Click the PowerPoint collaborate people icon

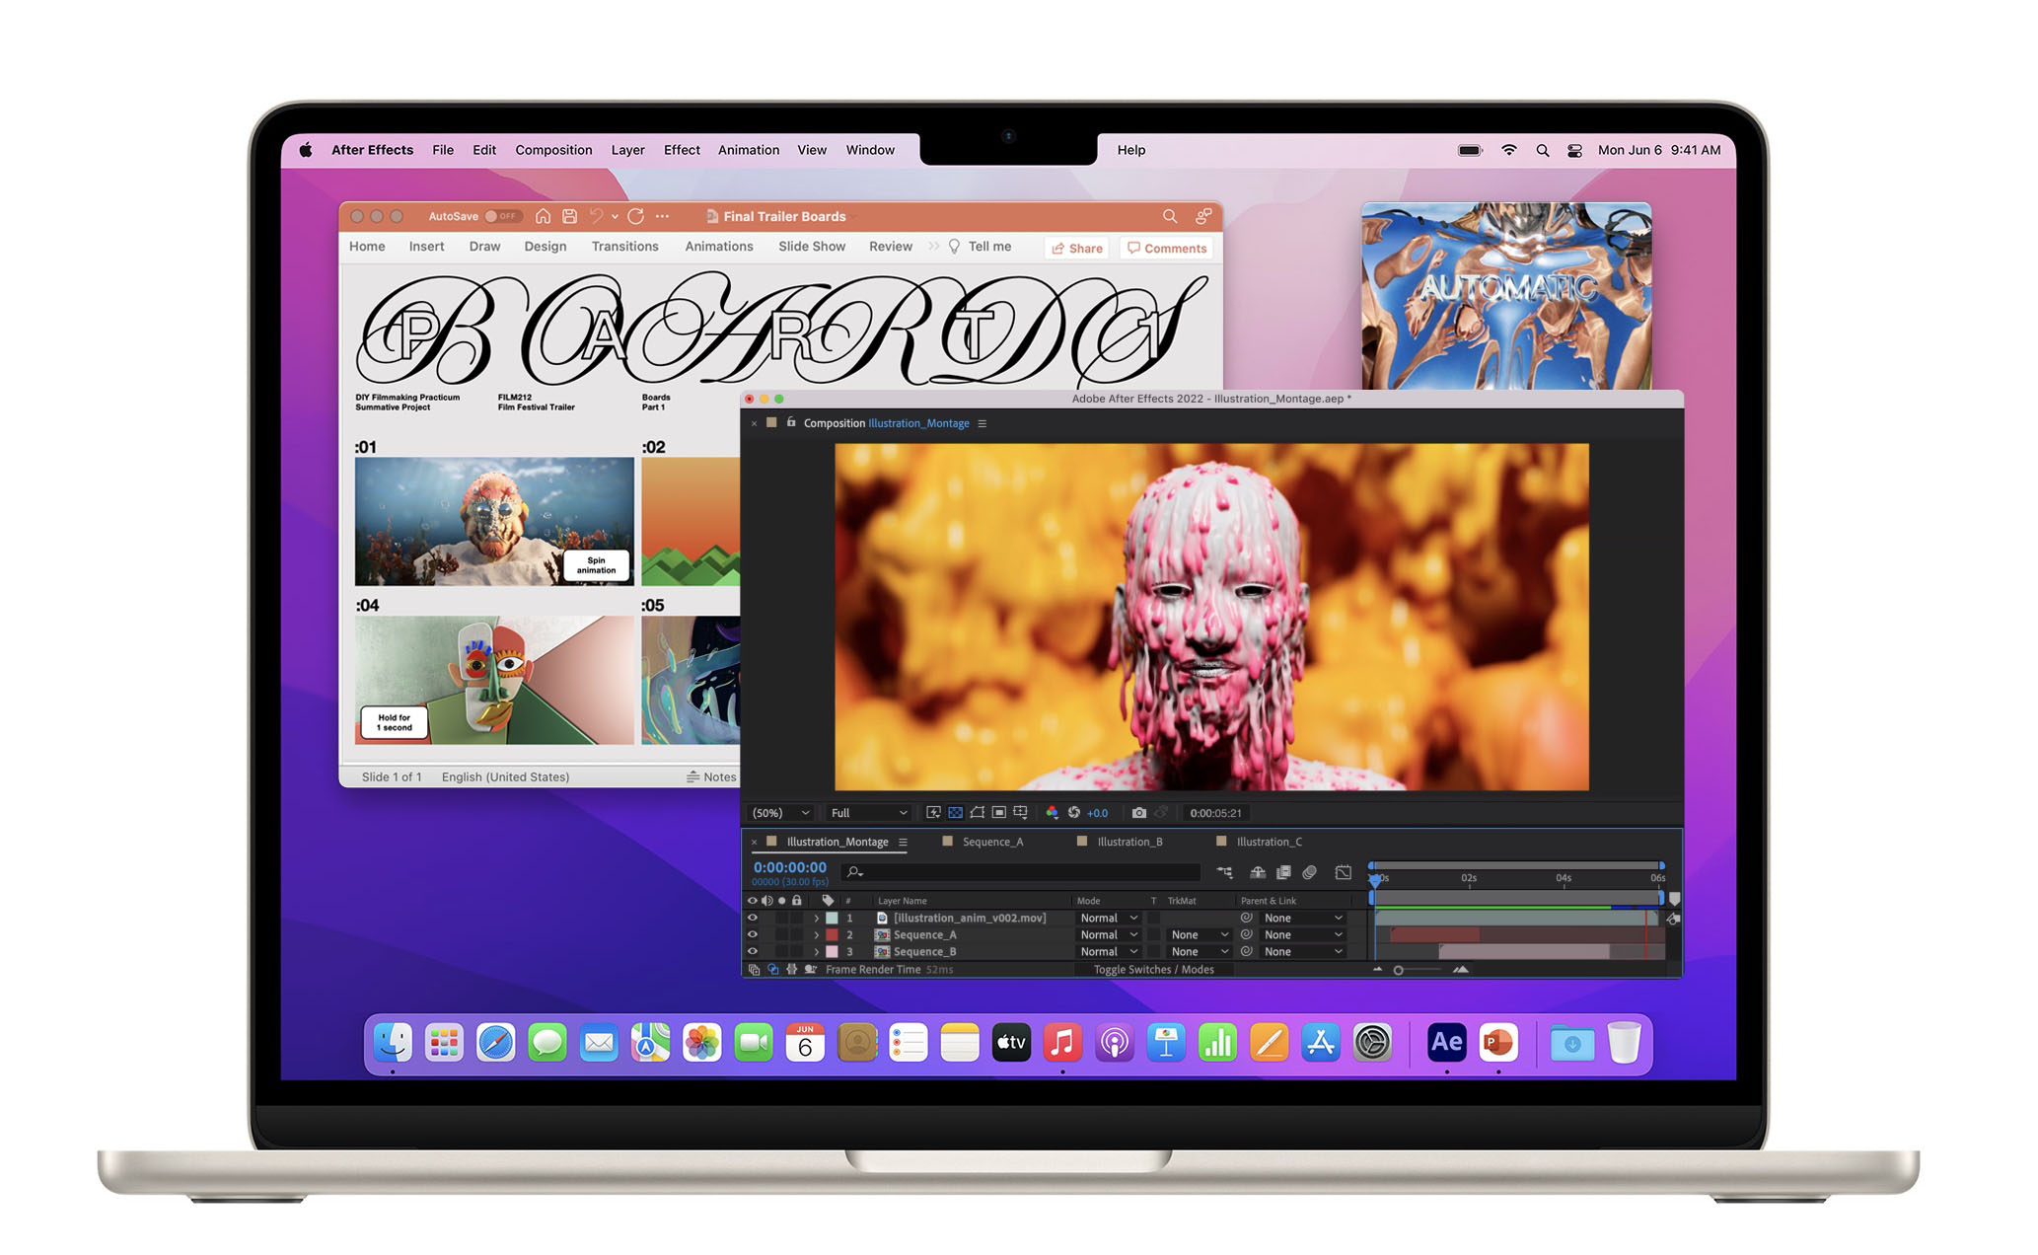tap(1203, 216)
